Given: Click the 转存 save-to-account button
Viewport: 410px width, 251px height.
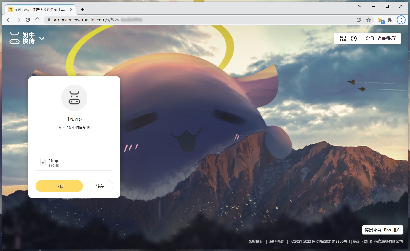Looking at the screenshot, I should [100, 186].
